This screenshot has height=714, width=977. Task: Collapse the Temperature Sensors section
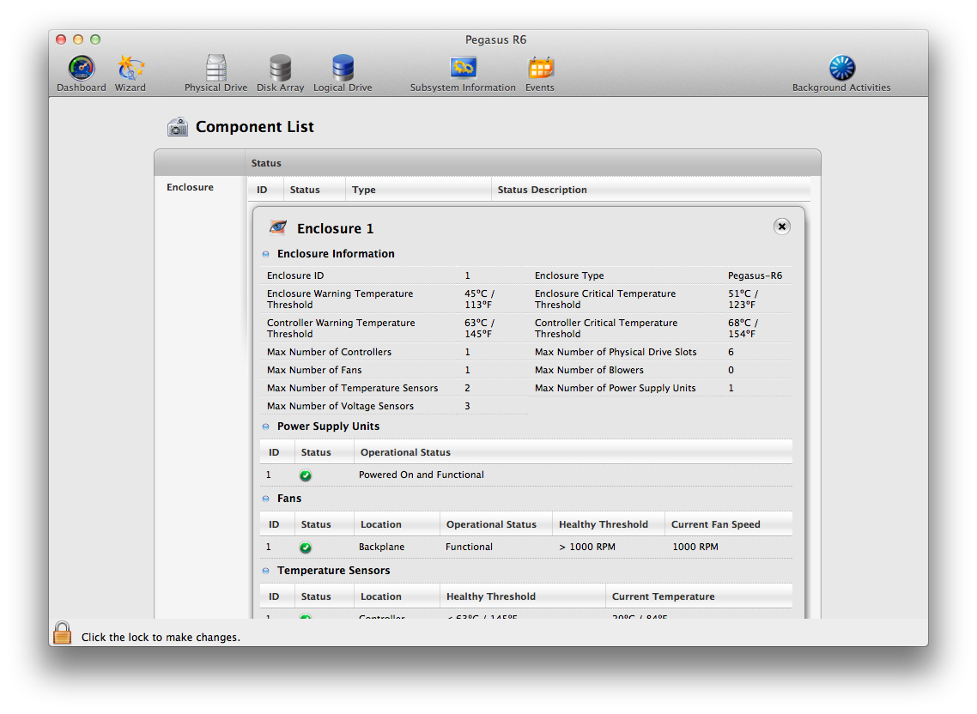tap(266, 571)
